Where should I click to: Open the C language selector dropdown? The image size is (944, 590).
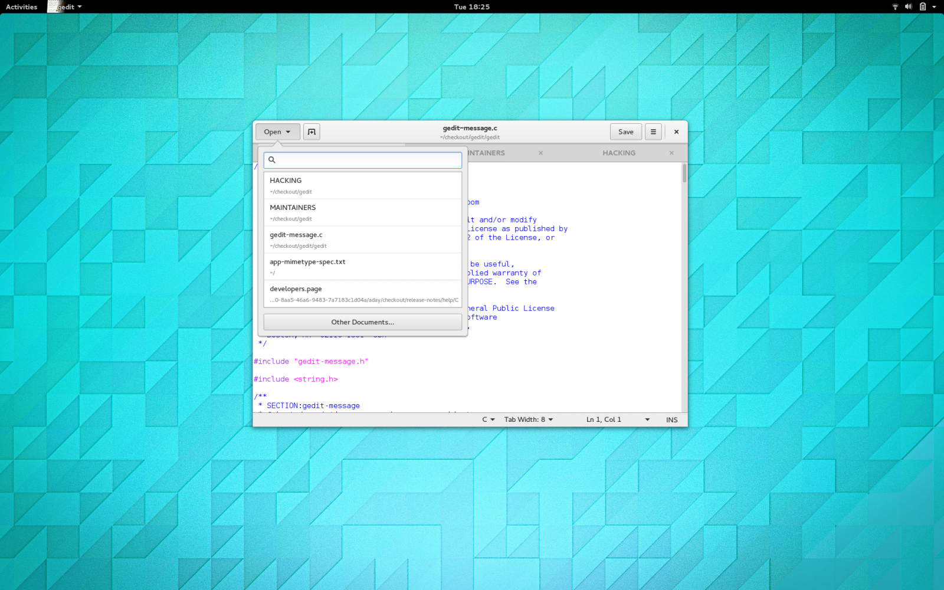(x=488, y=419)
